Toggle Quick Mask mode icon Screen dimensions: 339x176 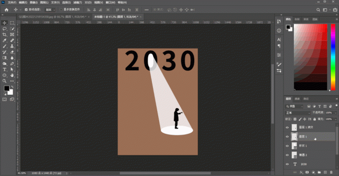tap(4, 100)
